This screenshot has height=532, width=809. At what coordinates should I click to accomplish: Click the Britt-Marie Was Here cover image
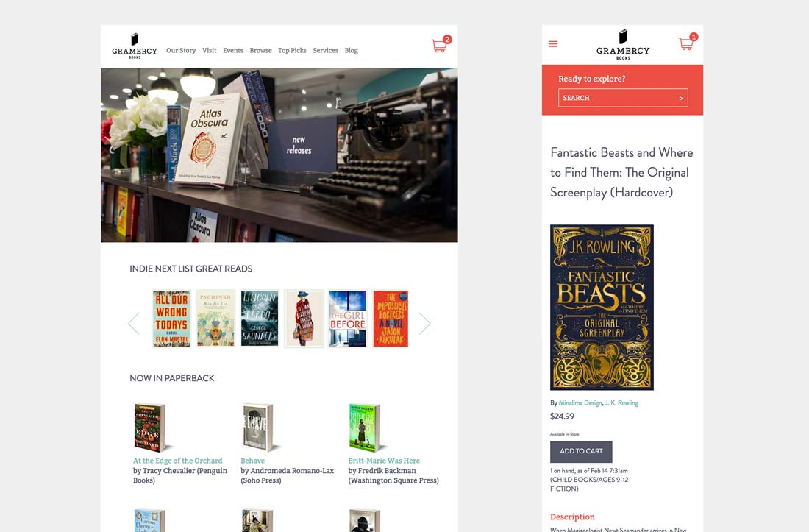click(366, 428)
